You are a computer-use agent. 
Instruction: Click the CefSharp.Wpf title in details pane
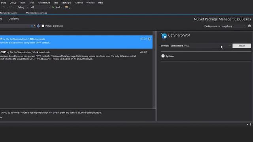pos(179,35)
